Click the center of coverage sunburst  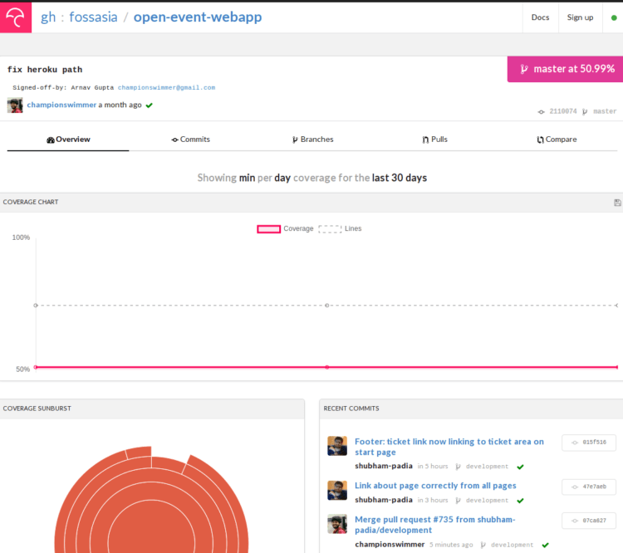pyautogui.click(x=151, y=542)
